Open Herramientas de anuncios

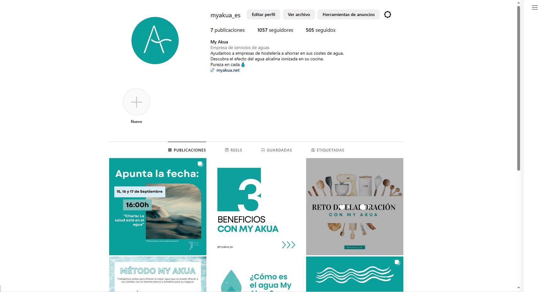click(349, 14)
